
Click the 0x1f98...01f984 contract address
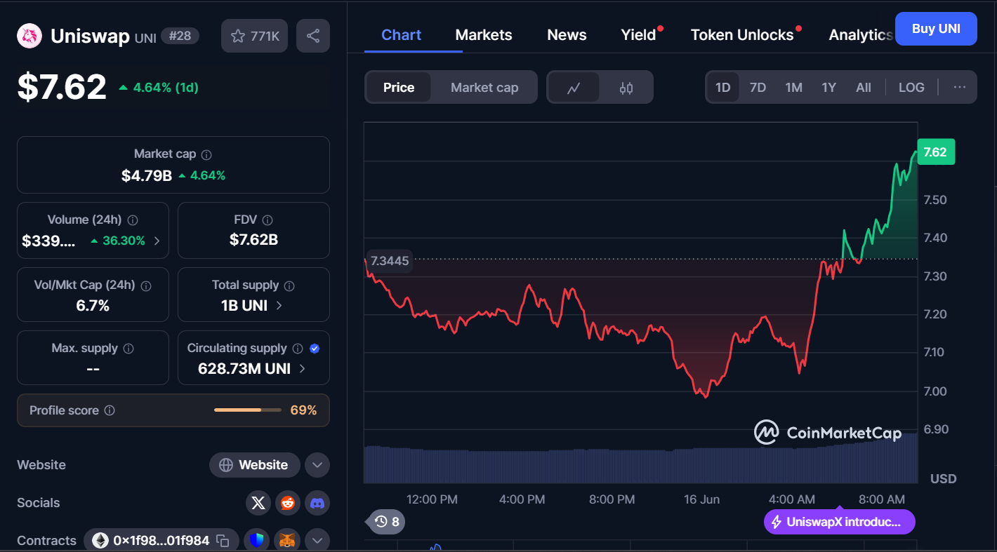tap(161, 541)
